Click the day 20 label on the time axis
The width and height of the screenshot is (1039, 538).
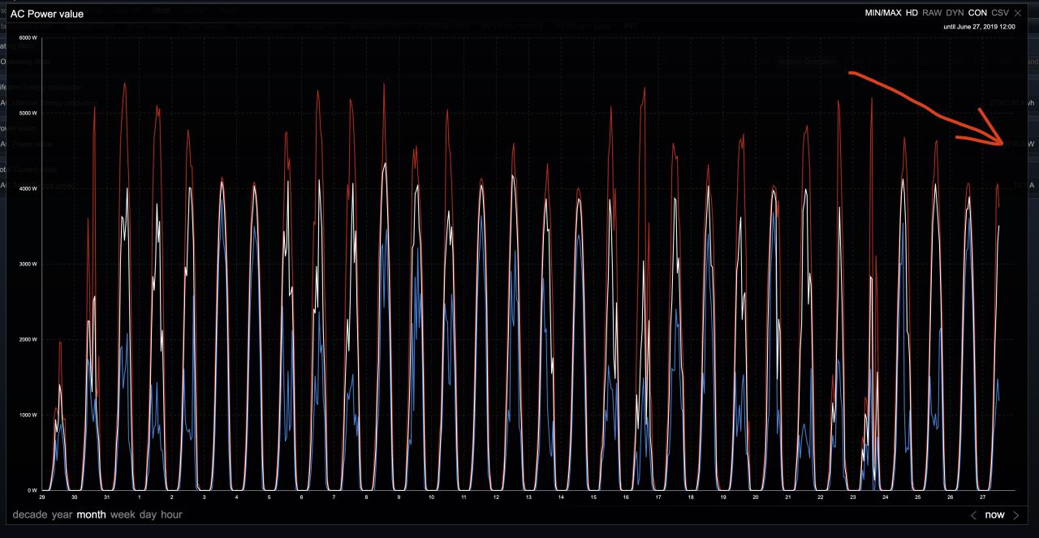[756, 497]
